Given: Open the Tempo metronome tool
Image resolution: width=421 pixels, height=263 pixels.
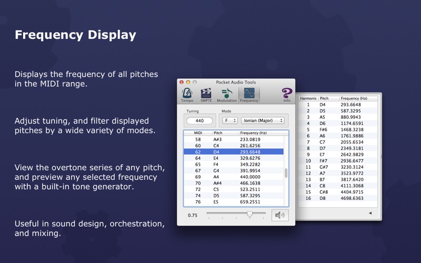Looking at the screenshot, I should [x=187, y=95].
